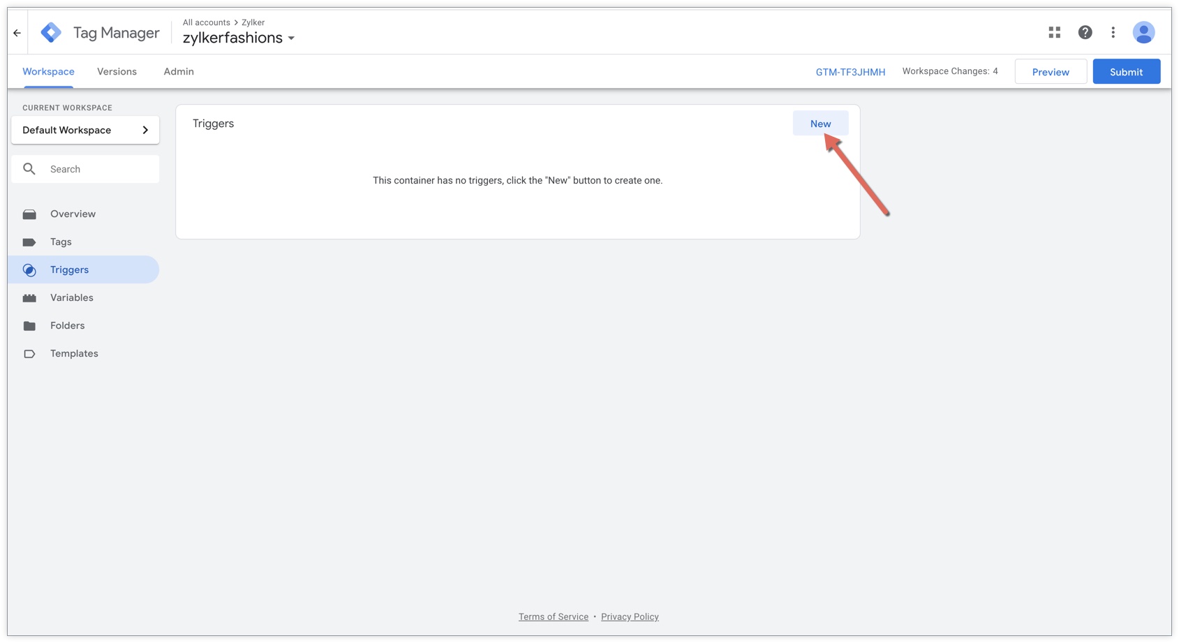Open Tags in the sidebar

coord(84,242)
